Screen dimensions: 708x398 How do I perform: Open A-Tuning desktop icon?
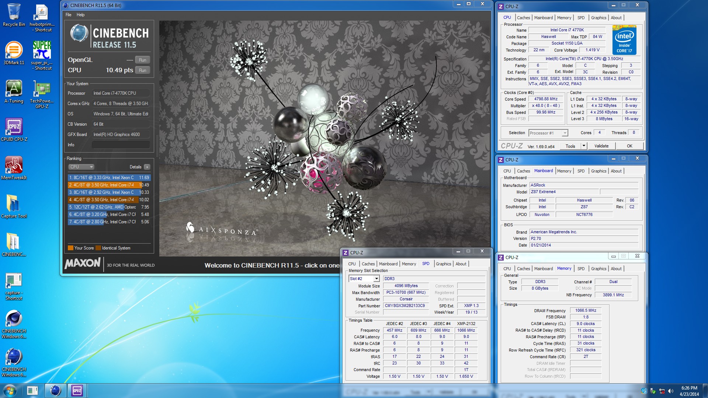14,91
